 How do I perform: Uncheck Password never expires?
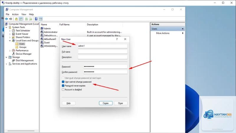(63, 86)
